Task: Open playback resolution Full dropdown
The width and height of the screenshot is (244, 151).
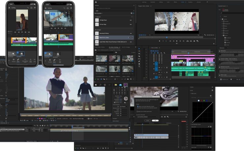Action: [200, 35]
